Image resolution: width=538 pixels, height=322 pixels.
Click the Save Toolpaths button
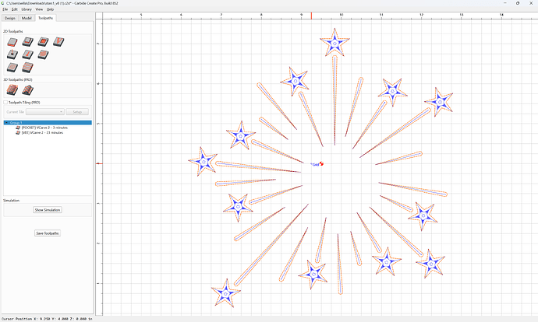[x=48, y=233]
